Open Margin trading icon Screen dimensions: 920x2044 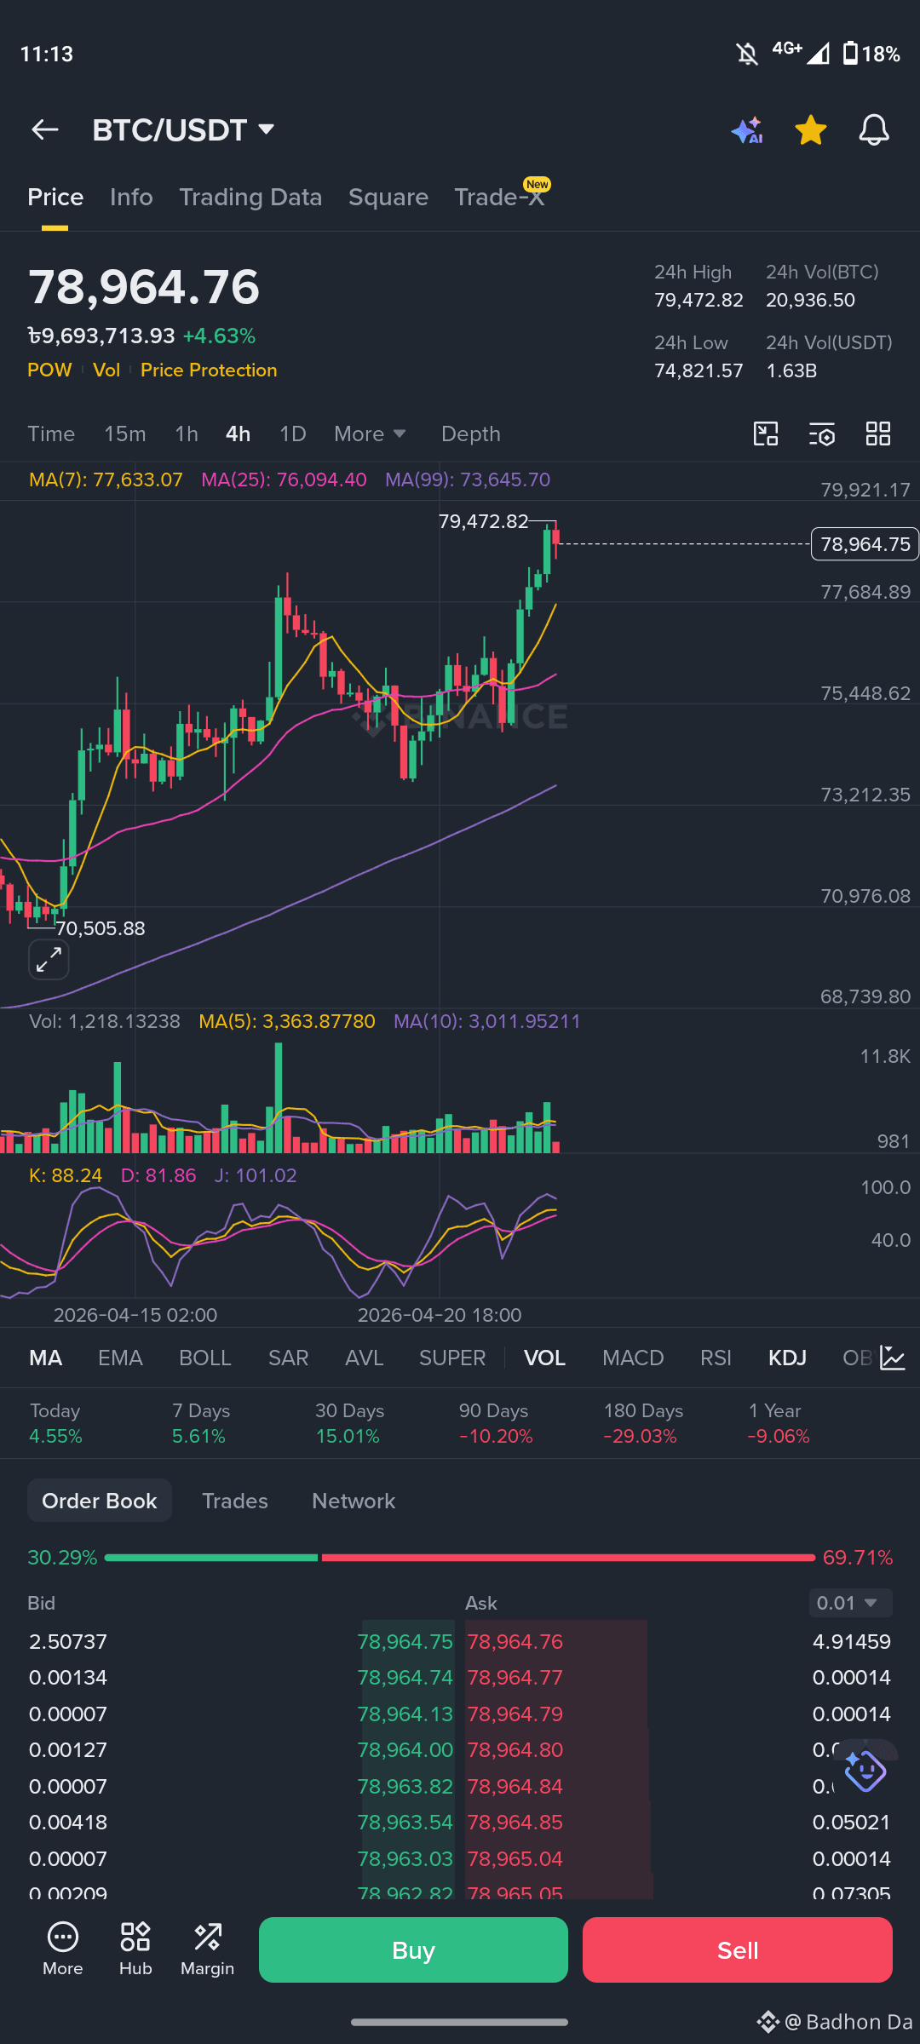point(207,1949)
